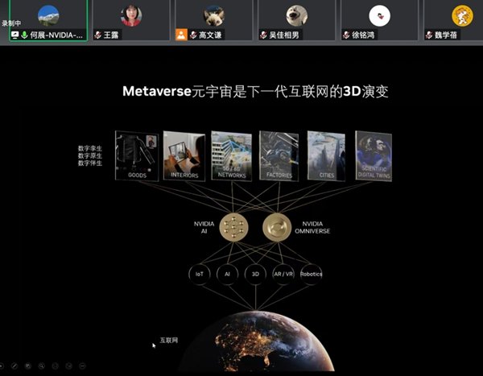Open 何展-NVIDIA's mountain avatar
Screen dimensions: 483x376
coord(48,15)
